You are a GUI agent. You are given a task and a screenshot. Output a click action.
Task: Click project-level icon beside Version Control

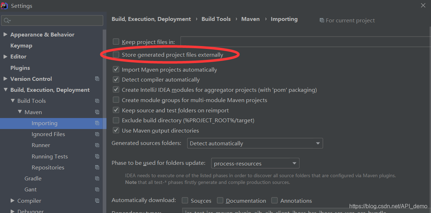tap(97, 79)
